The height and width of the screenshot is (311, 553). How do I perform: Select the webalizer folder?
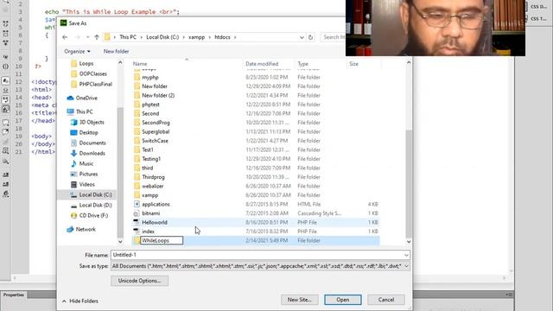pos(256,187)
